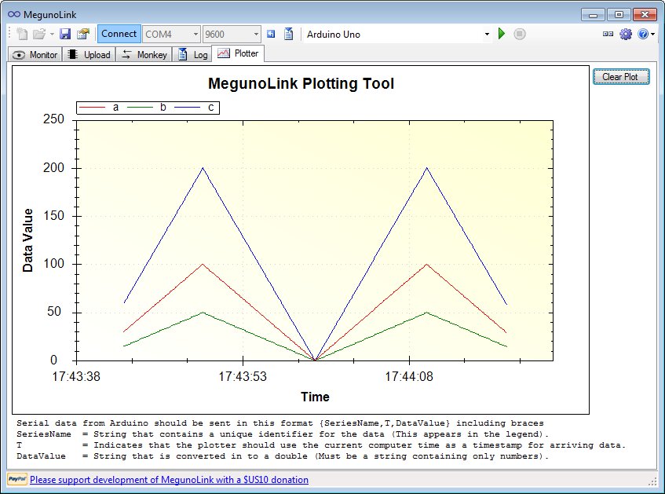Open the blue help icon menu
Image resolution: width=665 pixels, height=494 pixels.
pyautogui.click(x=643, y=34)
